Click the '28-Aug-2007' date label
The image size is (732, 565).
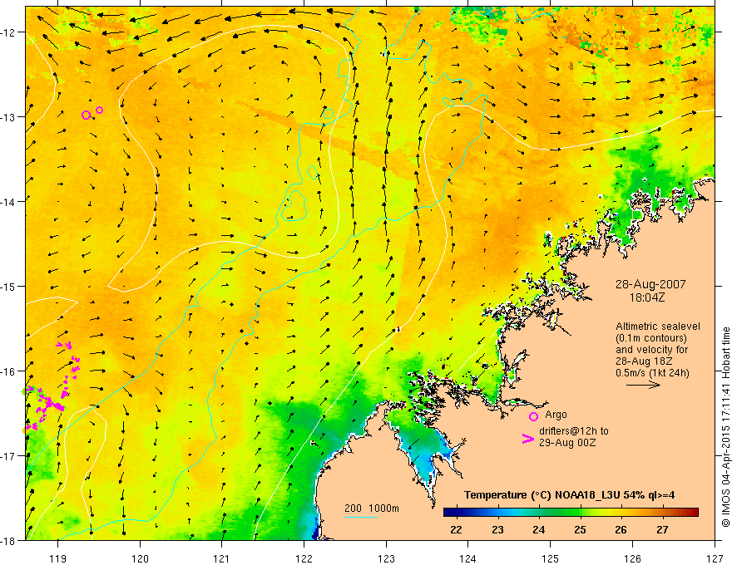[650, 284]
